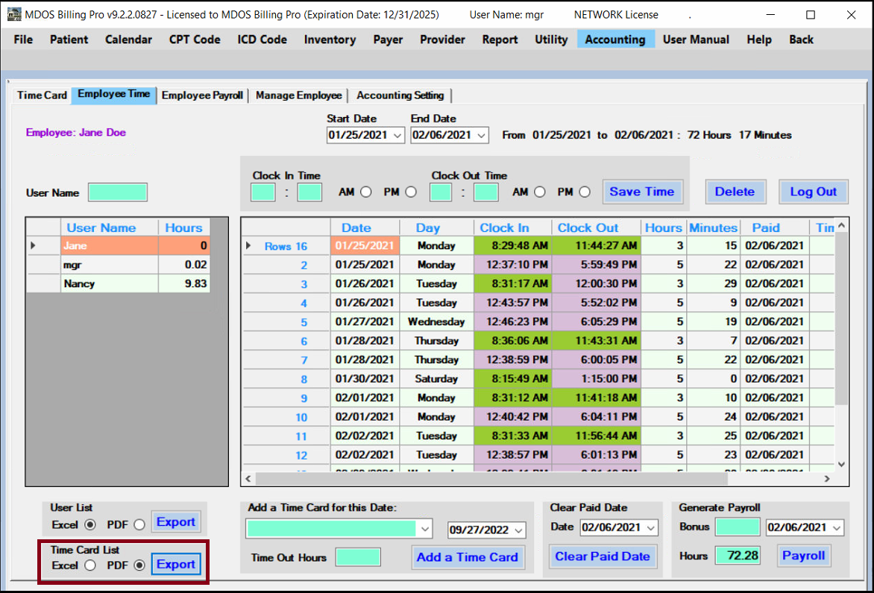
Task: Open the User Manual menu
Action: [x=696, y=40]
